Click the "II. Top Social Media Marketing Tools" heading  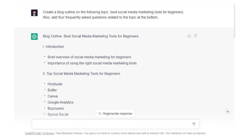pyautogui.click(x=82, y=74)
